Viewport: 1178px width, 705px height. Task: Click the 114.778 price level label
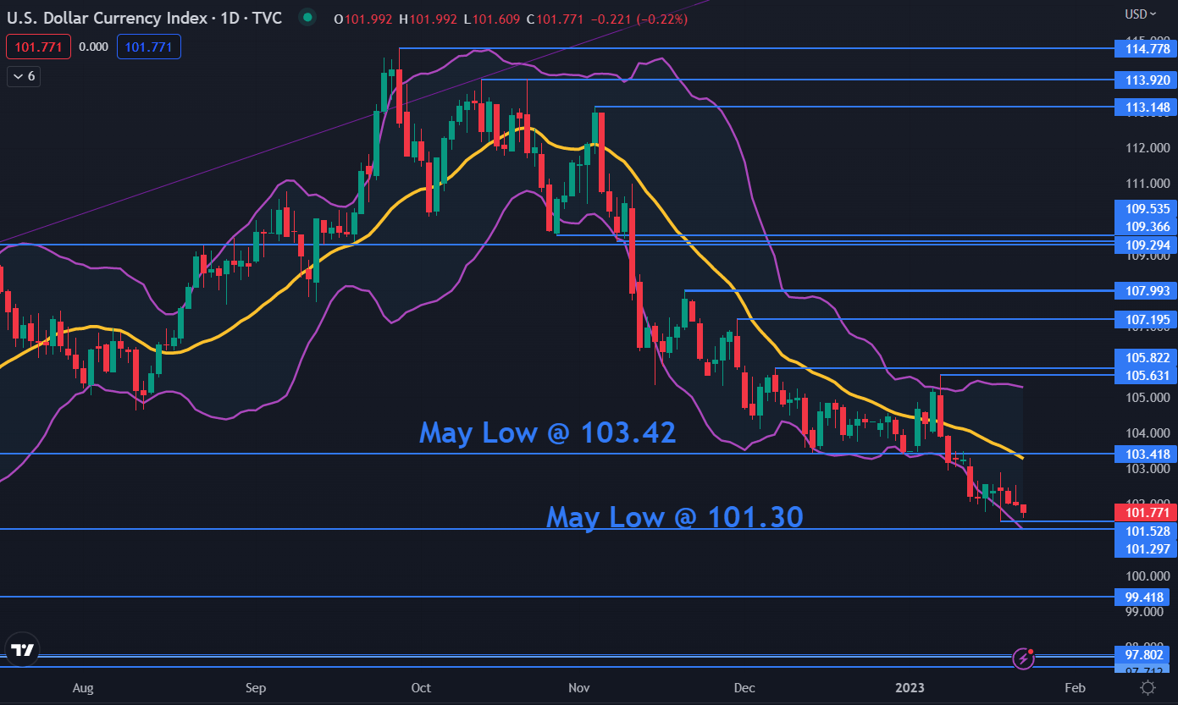click(x=1147, y=50)
